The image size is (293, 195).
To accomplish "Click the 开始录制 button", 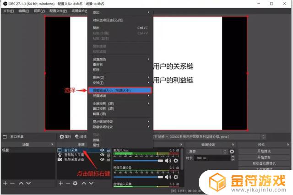I will pos(264,157).
